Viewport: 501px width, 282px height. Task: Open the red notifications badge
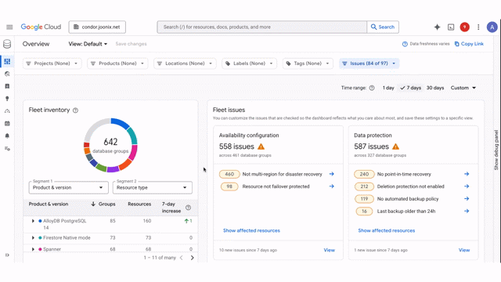464,27
